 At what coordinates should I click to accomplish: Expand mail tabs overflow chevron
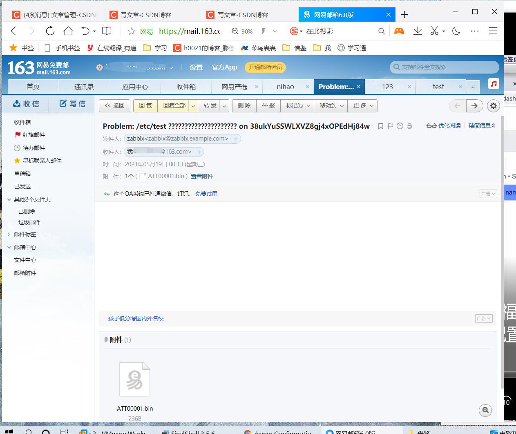click(x=473, y=87)
